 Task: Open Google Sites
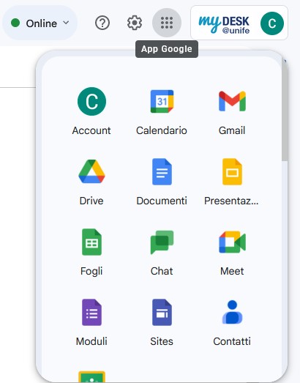(162, 312)
